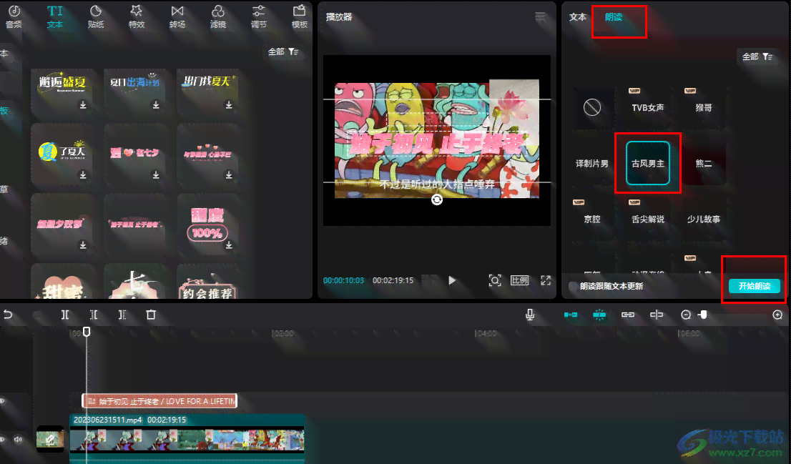Zoom in the timeline with plus icon
791x464 pixels.
coord(777,315)
